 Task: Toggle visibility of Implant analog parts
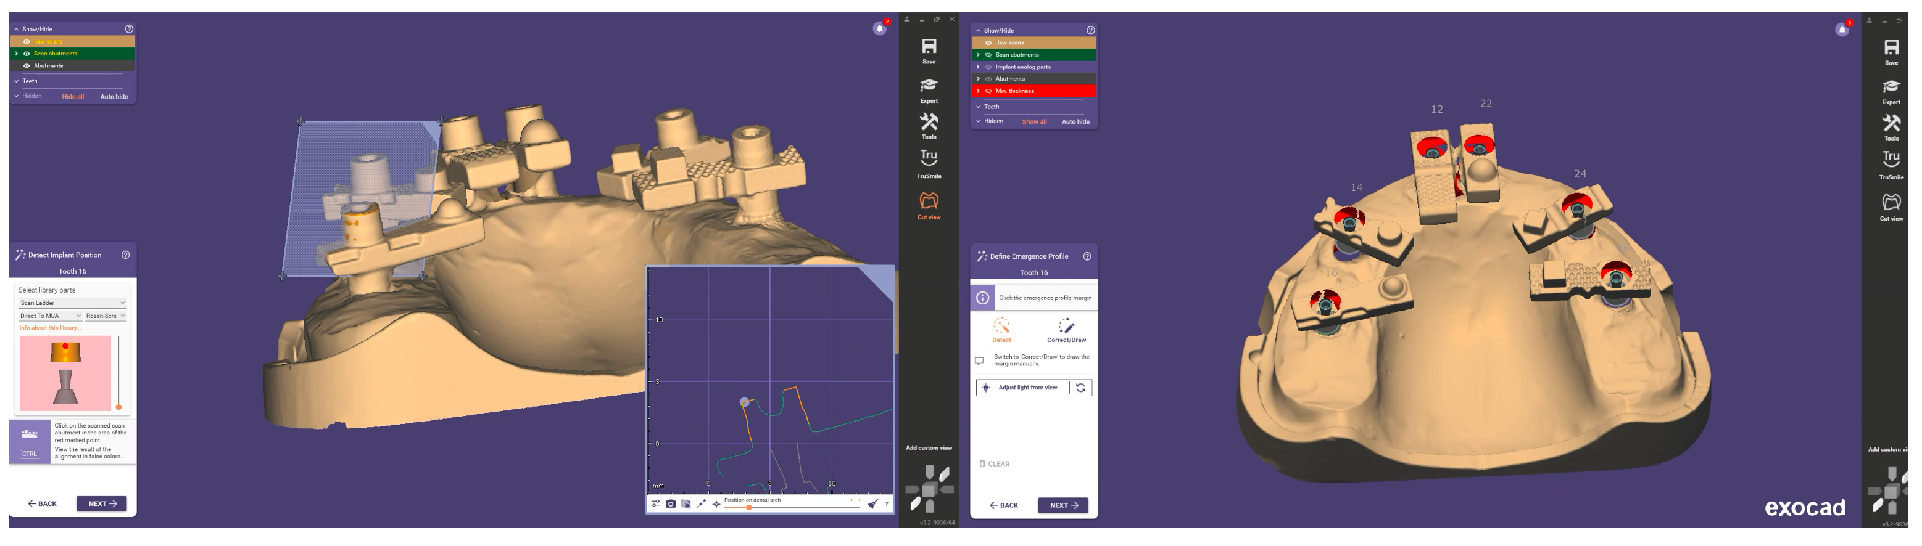pyautogui.click(x=988, y=67)
